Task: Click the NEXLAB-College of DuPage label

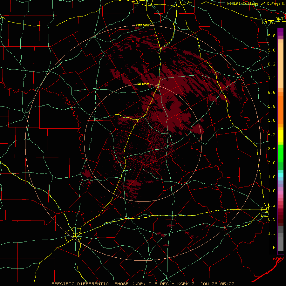Action: click(254, 3)
